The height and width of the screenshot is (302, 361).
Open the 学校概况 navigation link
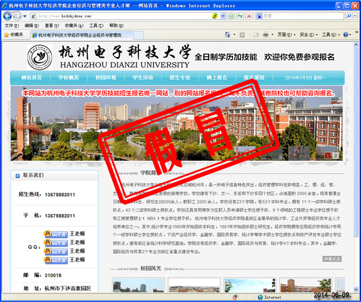pos(69,78)
